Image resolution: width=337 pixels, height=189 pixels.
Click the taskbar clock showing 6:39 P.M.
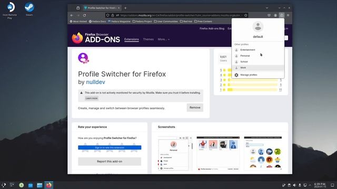320,185
